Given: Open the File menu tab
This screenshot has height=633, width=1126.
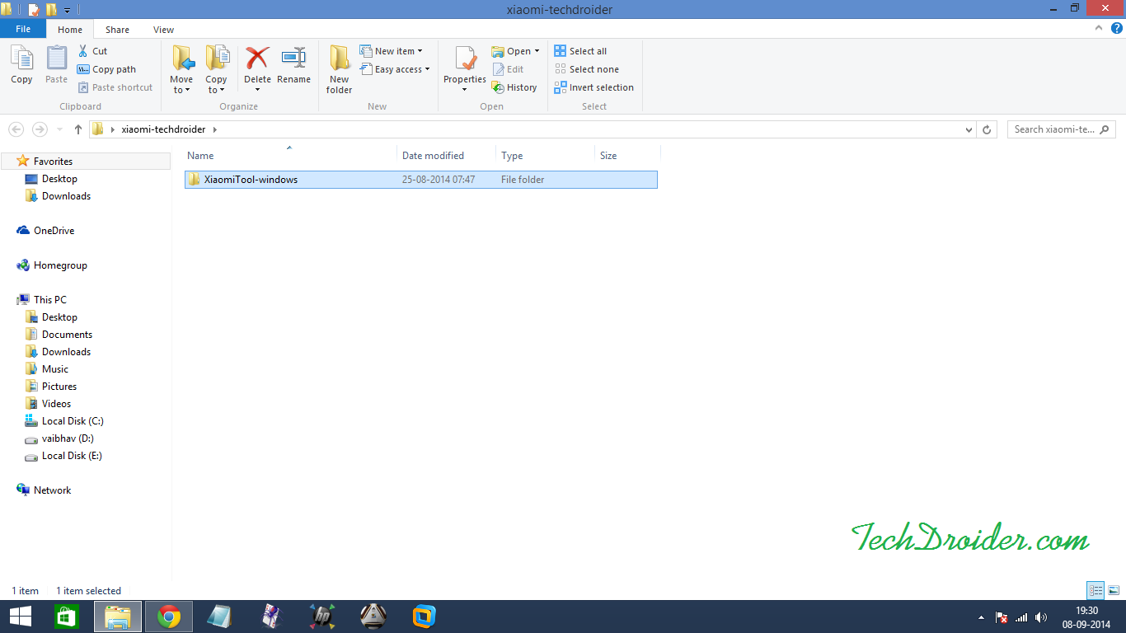Looking at the screenshot, I should [x=23, y=29].
